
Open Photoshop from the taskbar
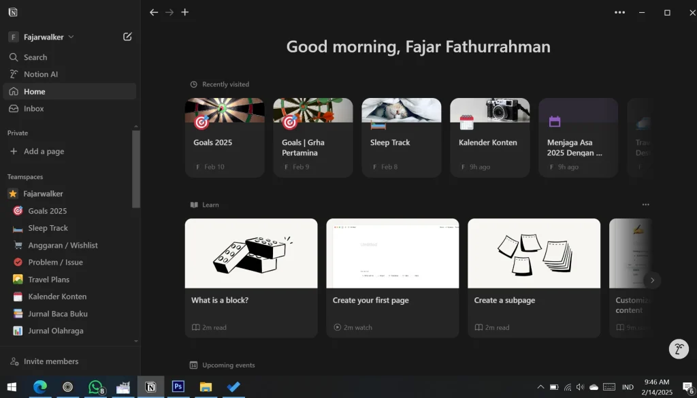click(x=178, y=387)
